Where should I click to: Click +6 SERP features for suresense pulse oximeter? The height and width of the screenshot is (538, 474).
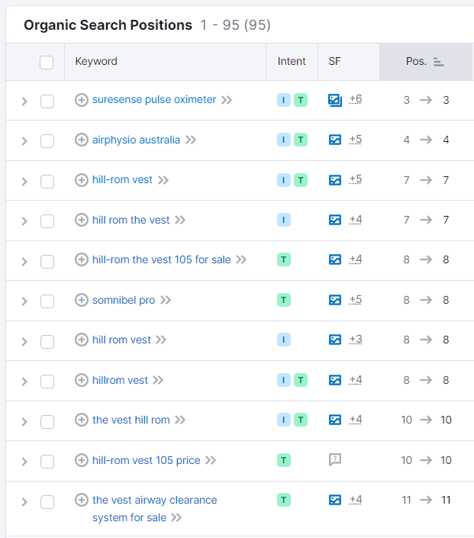[355, 99]
